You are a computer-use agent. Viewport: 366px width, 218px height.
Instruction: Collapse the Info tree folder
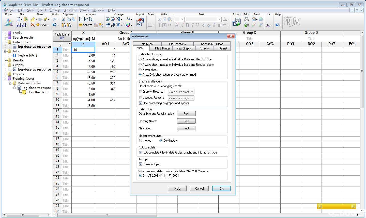5,51
